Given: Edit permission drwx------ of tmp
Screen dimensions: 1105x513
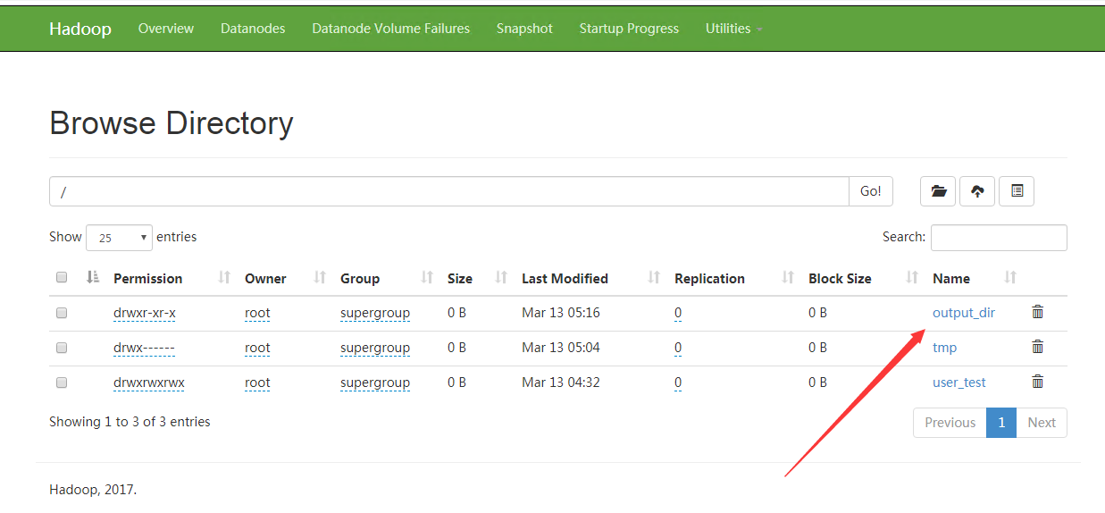Looking at the screenshot, I should click(144, 348).
